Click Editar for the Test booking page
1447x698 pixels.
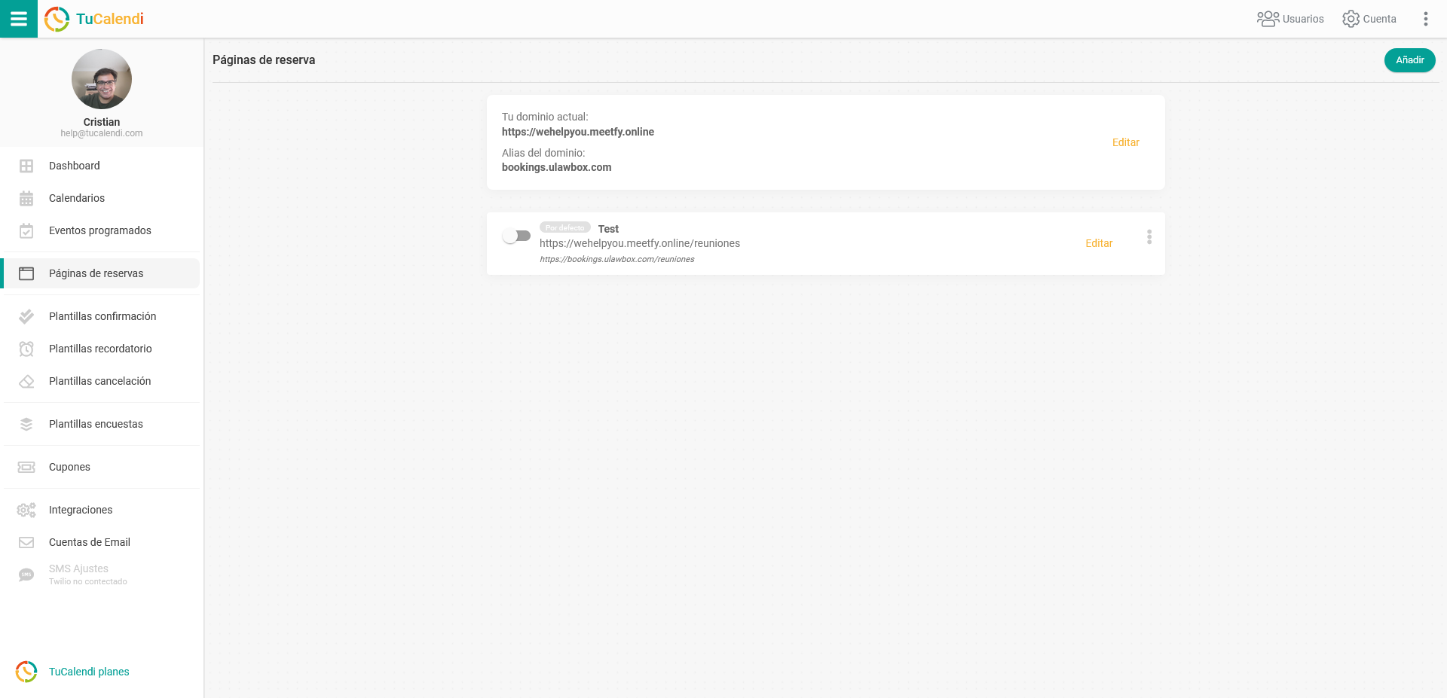tap(1098, 243)
